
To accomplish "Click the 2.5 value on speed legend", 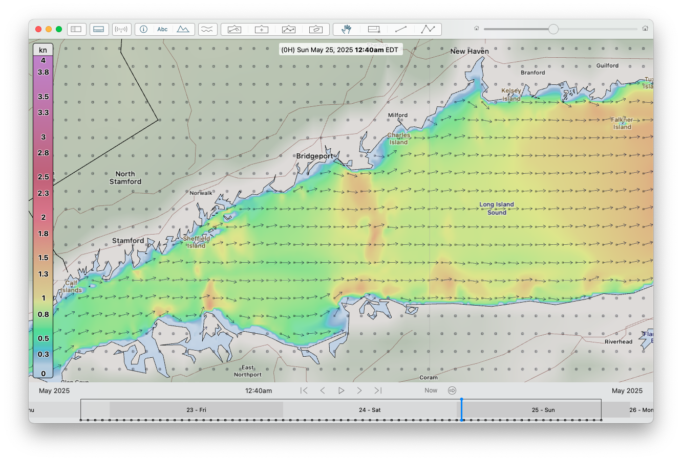I will point(43,177).
